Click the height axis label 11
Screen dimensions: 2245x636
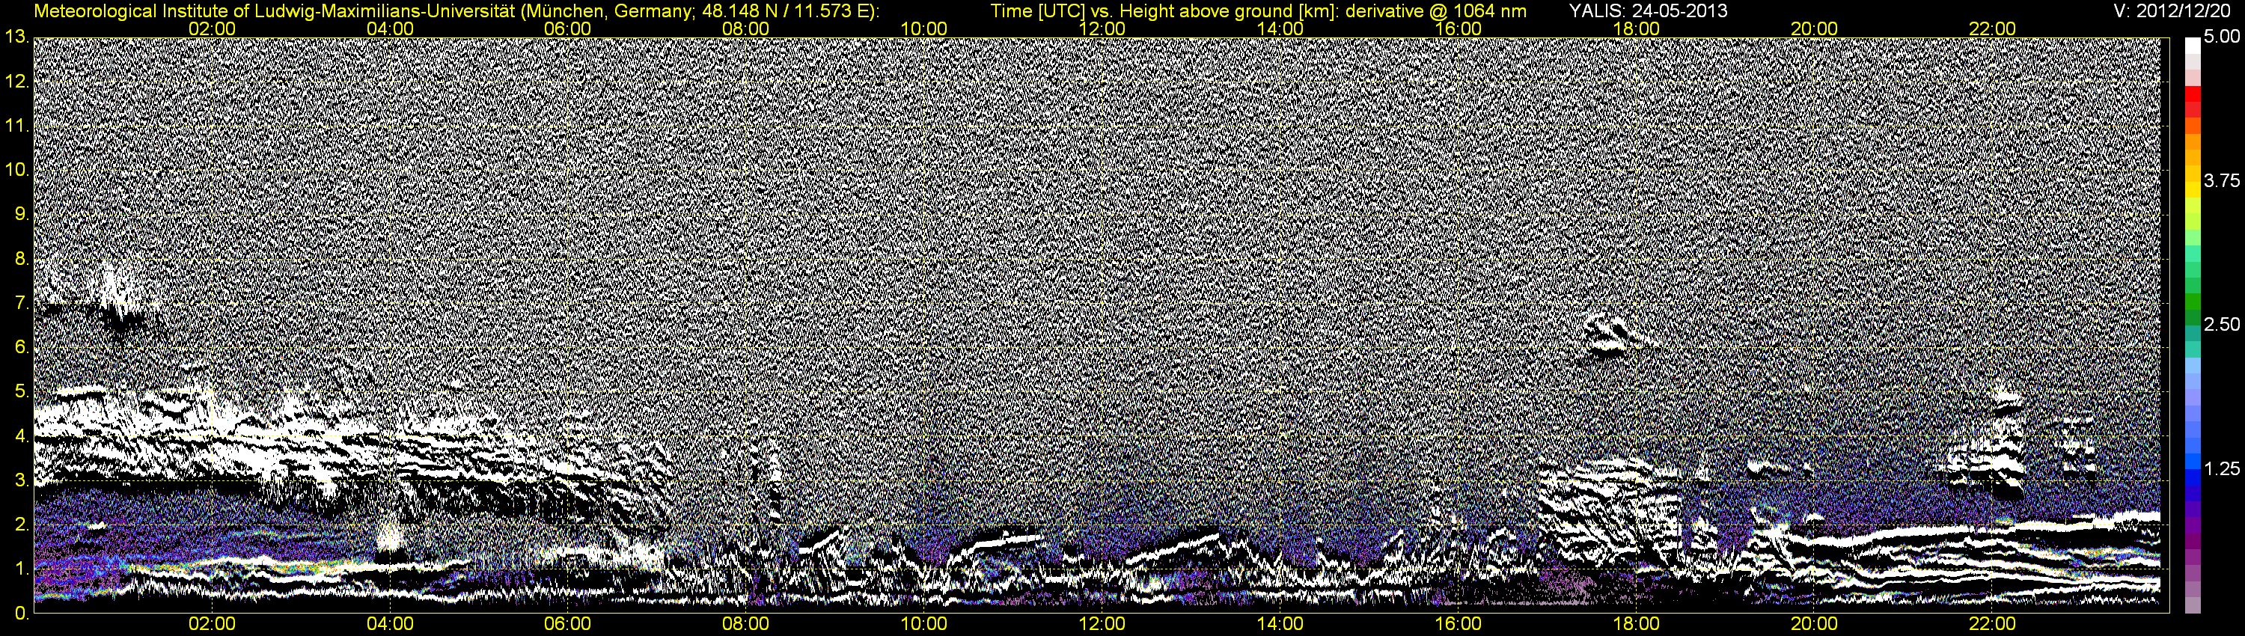coord(16,126)
